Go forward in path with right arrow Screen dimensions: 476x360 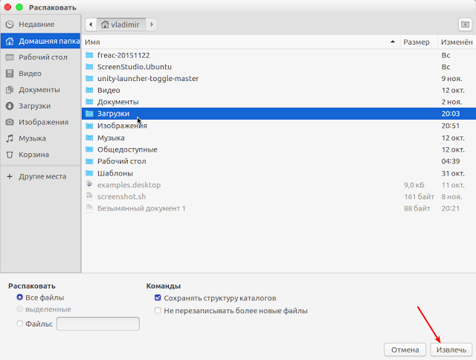click(152, 25)
